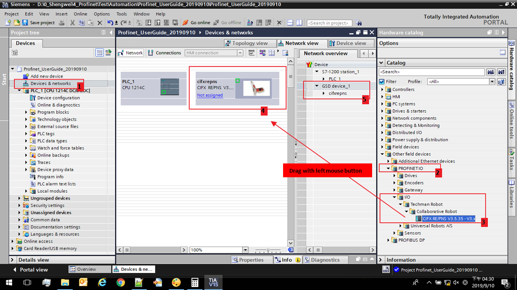This screenshot has width=517, height=290.
Task: Open the Properties inspector tab
Action: pos(251,260)
